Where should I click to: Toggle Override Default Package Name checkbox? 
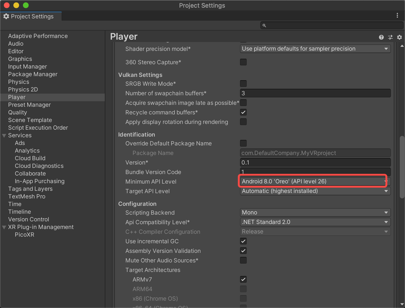243,143
